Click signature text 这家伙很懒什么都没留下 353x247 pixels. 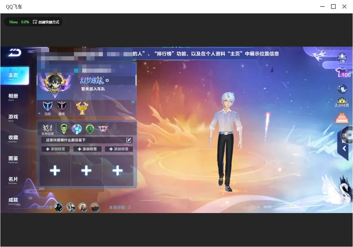pos(66,140)
